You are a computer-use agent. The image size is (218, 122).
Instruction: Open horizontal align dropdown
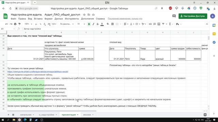(x=126, y=24)
